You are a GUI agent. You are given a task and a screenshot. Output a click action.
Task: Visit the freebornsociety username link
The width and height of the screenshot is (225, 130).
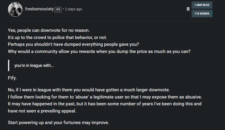pos(39,9)
